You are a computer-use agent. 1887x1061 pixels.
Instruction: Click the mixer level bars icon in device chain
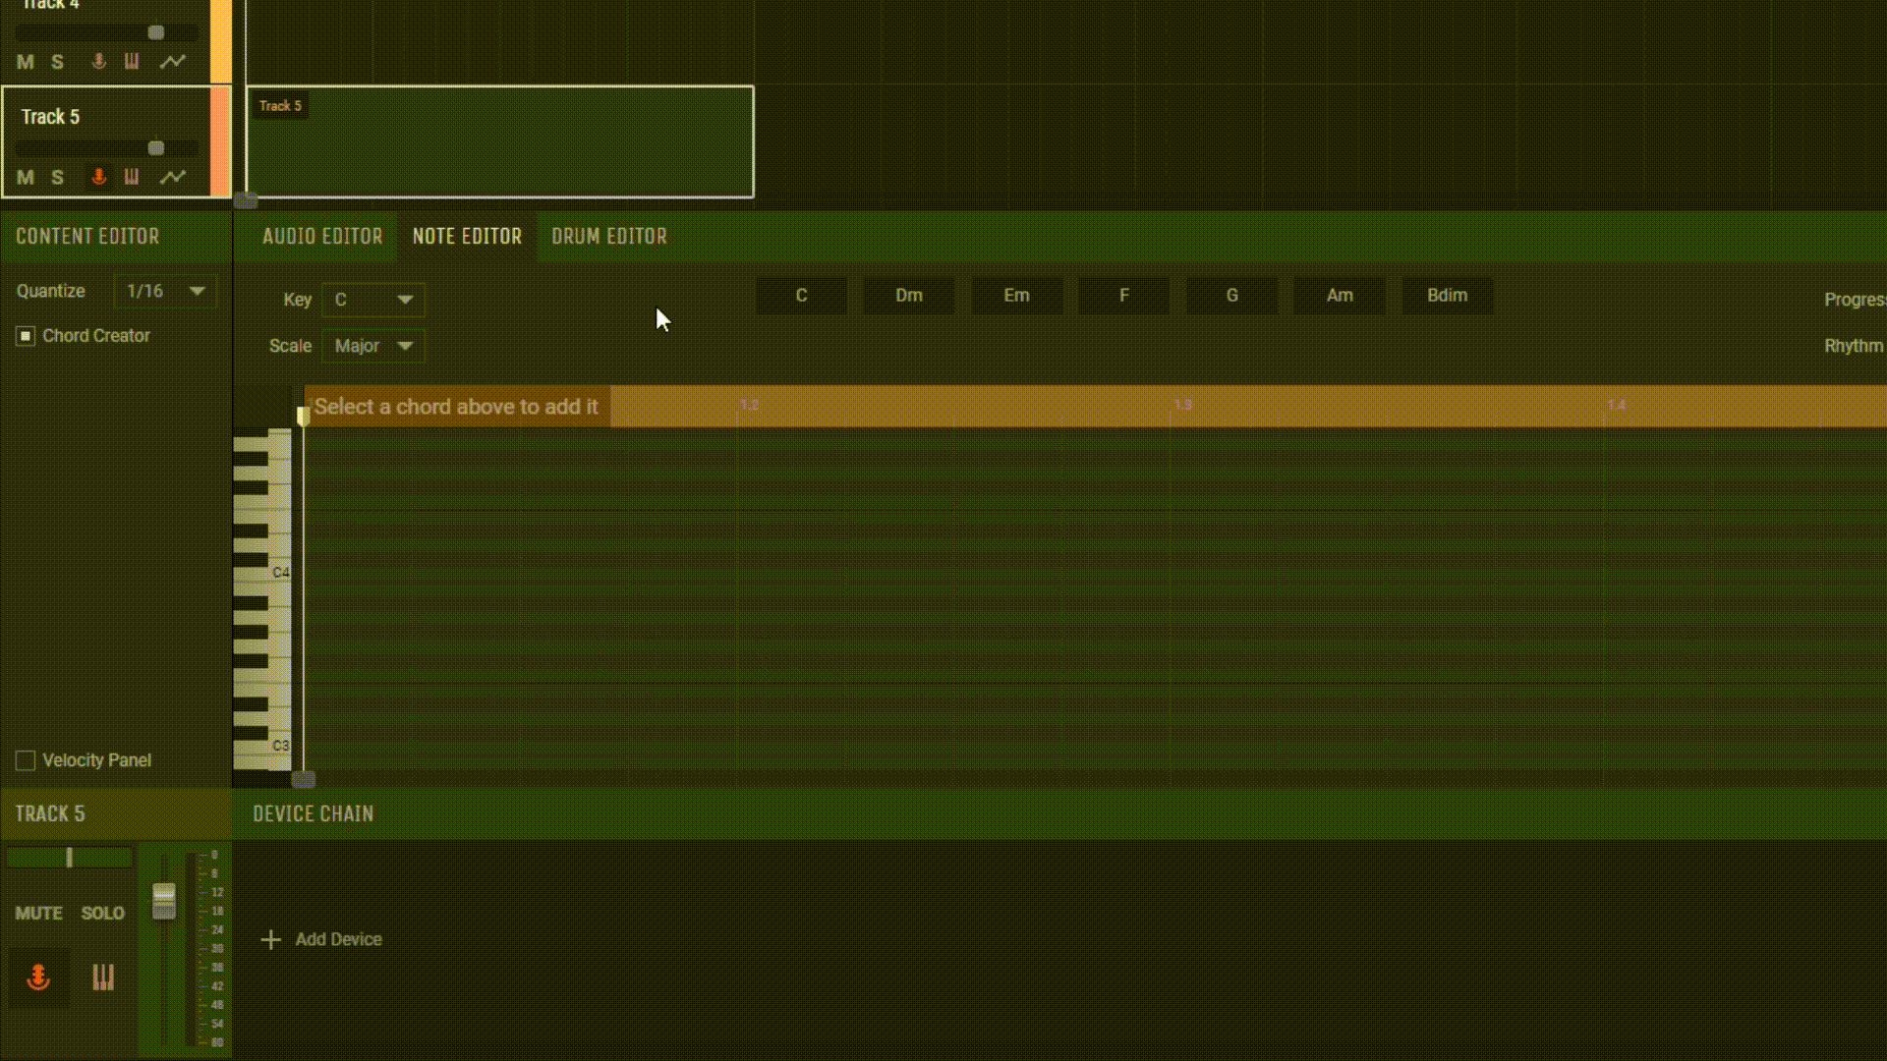(x=102, y=976)
